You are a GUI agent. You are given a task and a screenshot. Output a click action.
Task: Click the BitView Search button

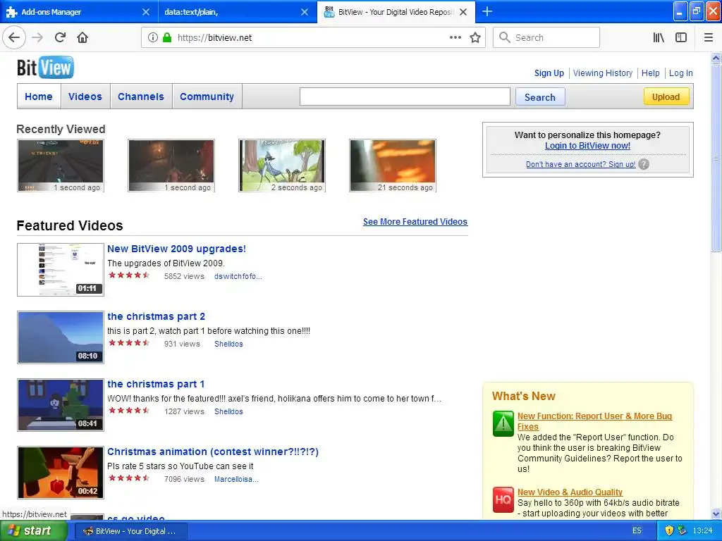539,97
